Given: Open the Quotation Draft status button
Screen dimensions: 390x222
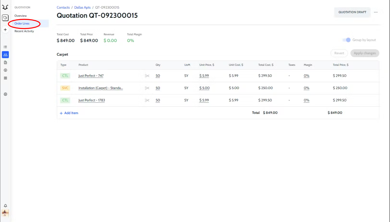Looking at the screenshot, I should (x=352, y=12).
